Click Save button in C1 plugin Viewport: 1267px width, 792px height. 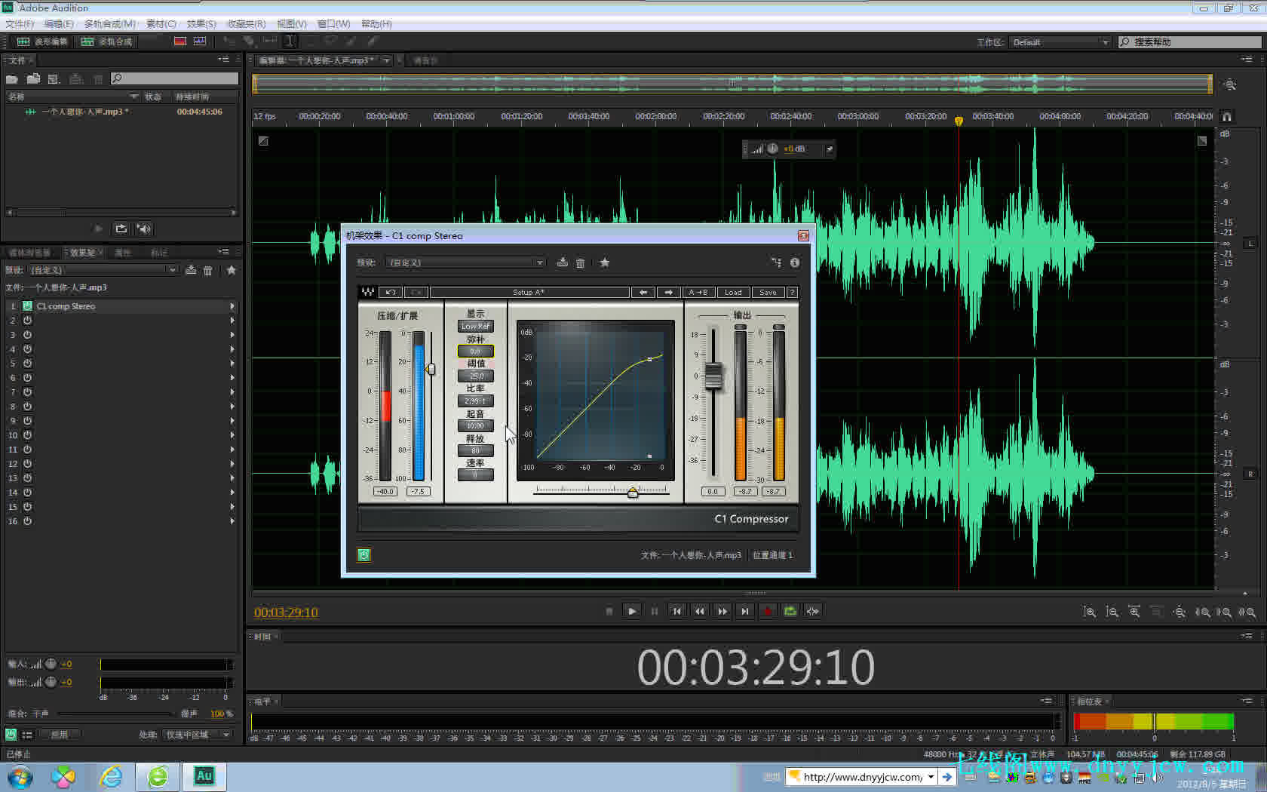pos(768,292)
